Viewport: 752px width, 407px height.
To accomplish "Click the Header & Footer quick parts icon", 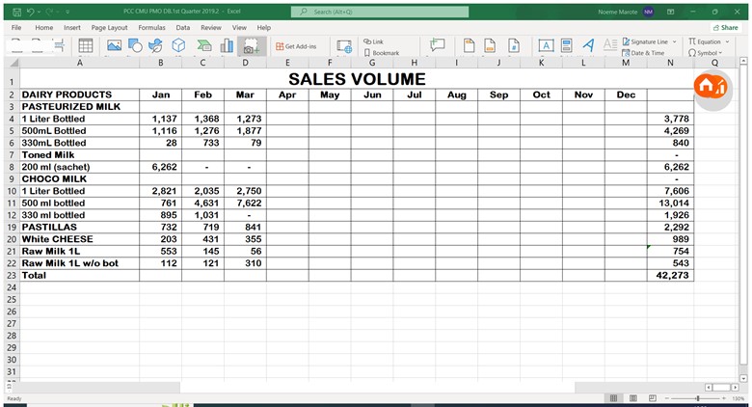I will tap(566, 46).
